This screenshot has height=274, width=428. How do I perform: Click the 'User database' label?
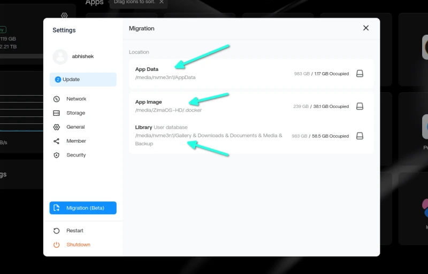[x=171, y=127]
